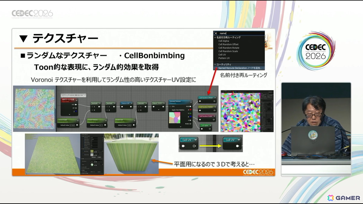Click the green G output pin on the Voronoi Texture node
The image size is (363, 204).
pos(190,113)
